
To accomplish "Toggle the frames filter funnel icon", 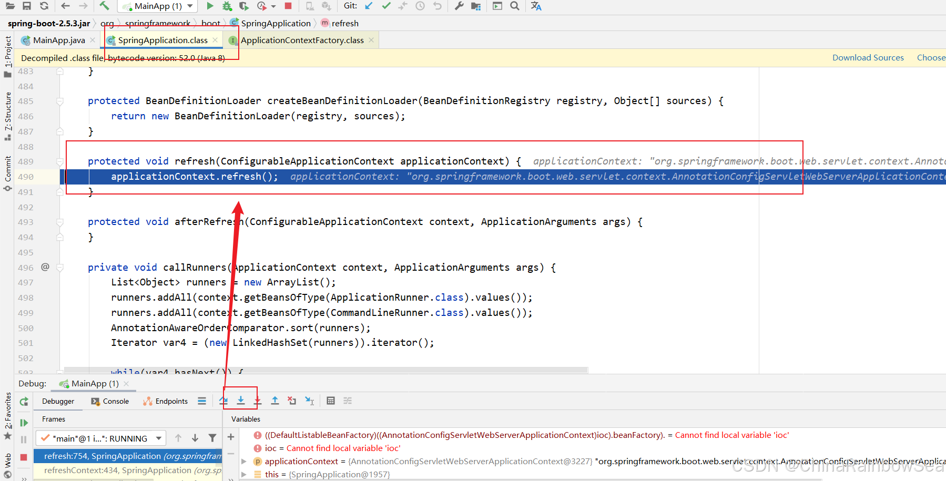I will pyautogui.click(x=212, y=438).
